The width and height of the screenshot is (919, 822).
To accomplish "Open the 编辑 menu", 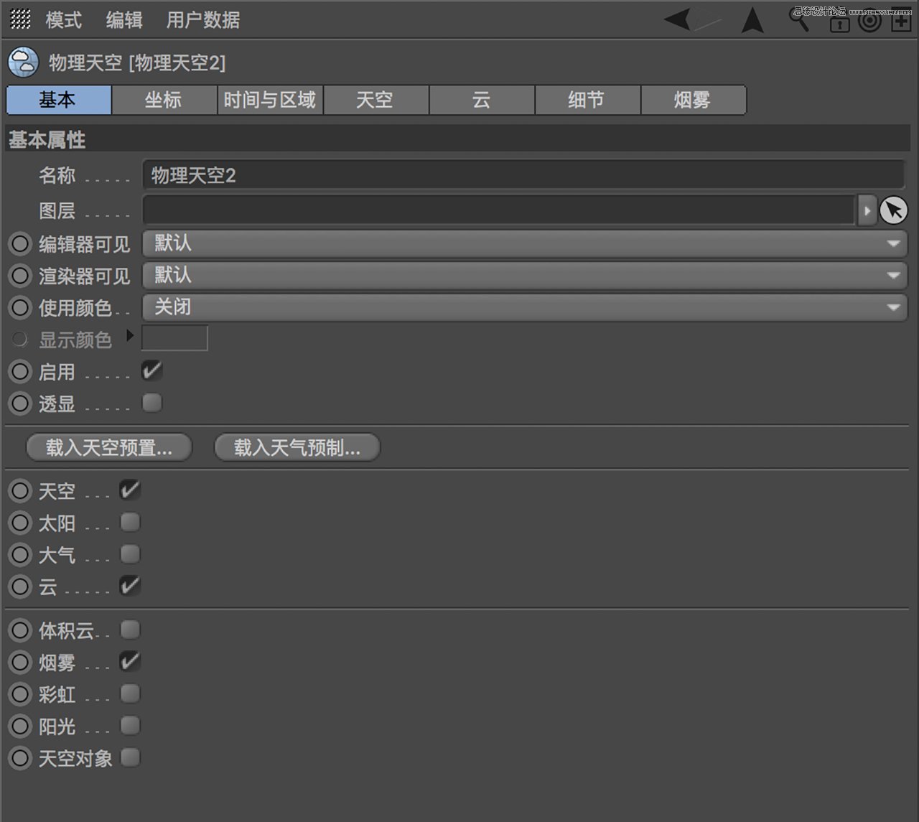I will tap(123, 21).
